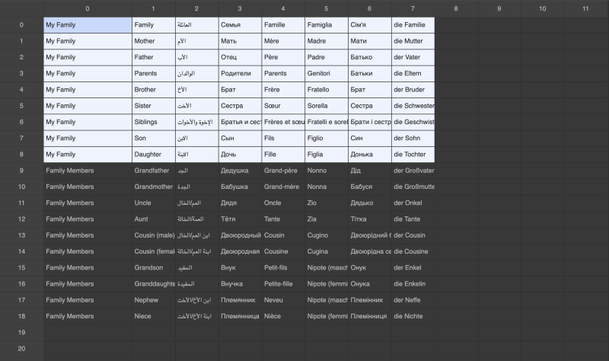Viewport: 609px width, 361px height.
Task: Select the cell containing 'Mother'
Action: (x=154, y=41)
